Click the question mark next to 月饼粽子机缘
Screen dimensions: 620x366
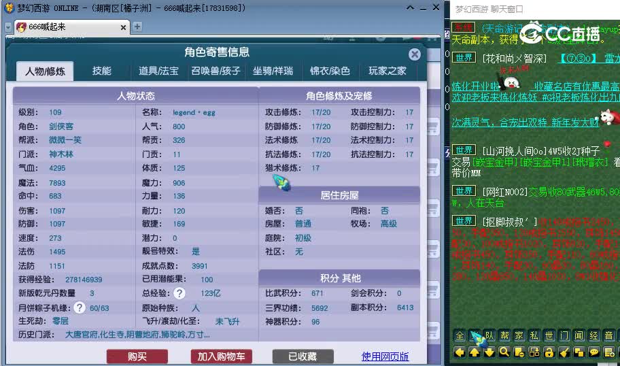(80, 307)
